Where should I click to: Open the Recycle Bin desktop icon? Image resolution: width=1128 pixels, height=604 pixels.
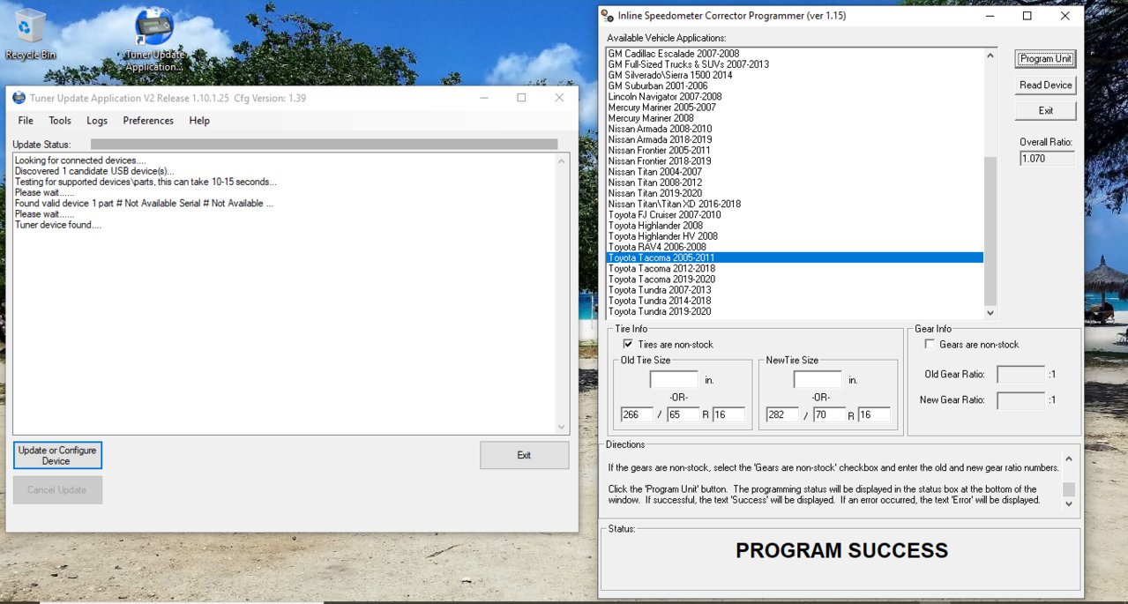(x=30, y=34)
